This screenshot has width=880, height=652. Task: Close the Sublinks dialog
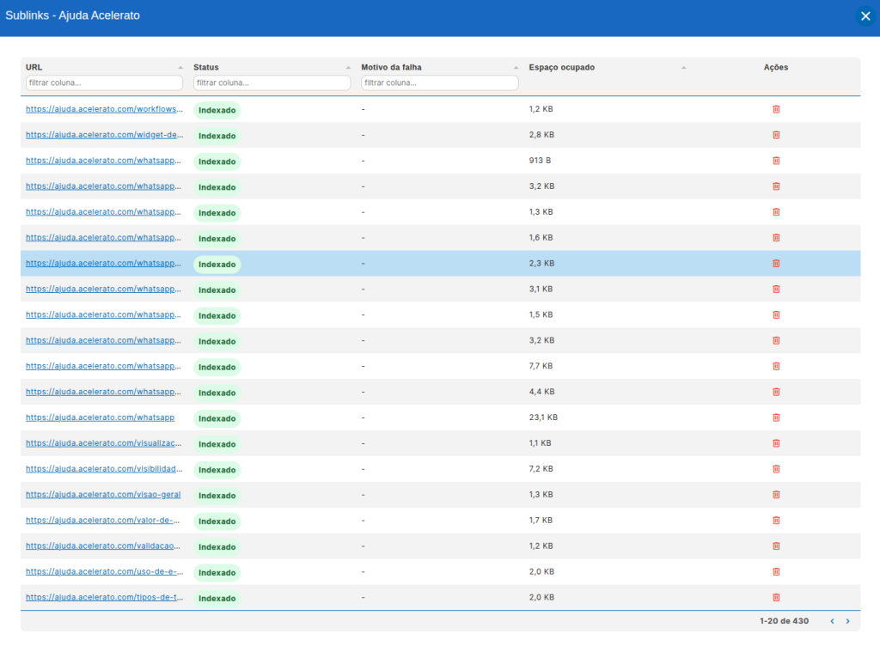[865, 16]
